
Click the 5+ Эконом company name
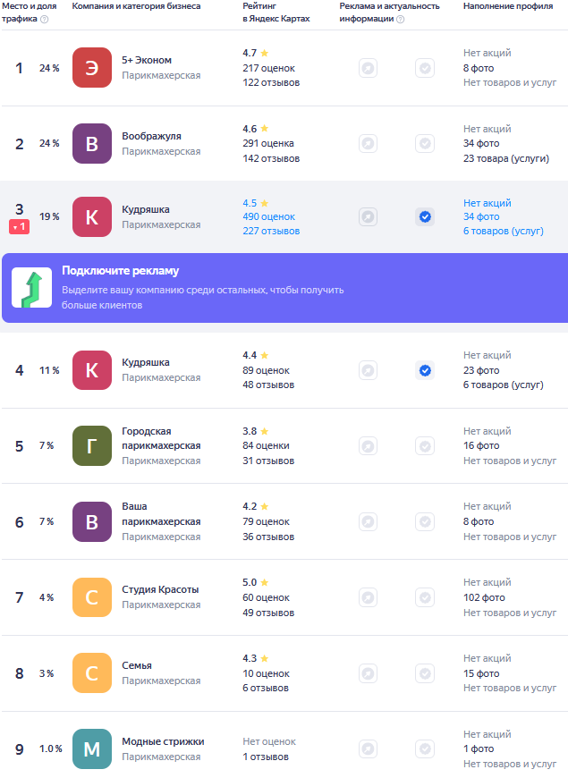pos(147,60)
